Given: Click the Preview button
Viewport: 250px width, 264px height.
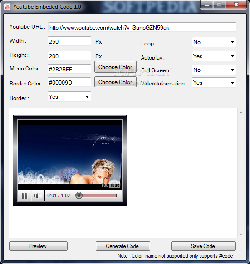Looking at the screenshot, I should 38,246.
